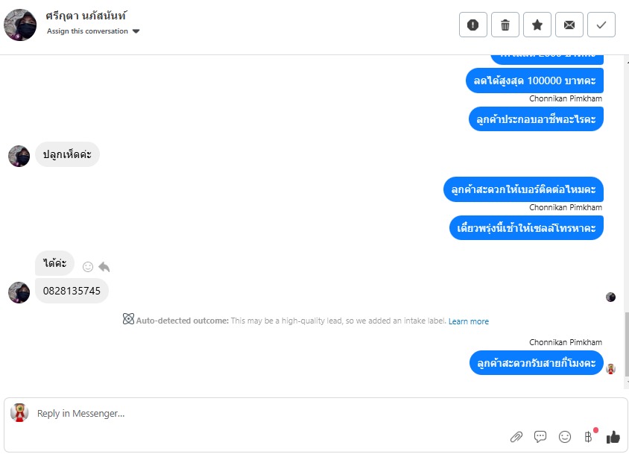The height and width of the screenshot is (454, 629).
Task: Click customer name ศรีกุตา นภัสนันท์ in header
Action: 86,16
